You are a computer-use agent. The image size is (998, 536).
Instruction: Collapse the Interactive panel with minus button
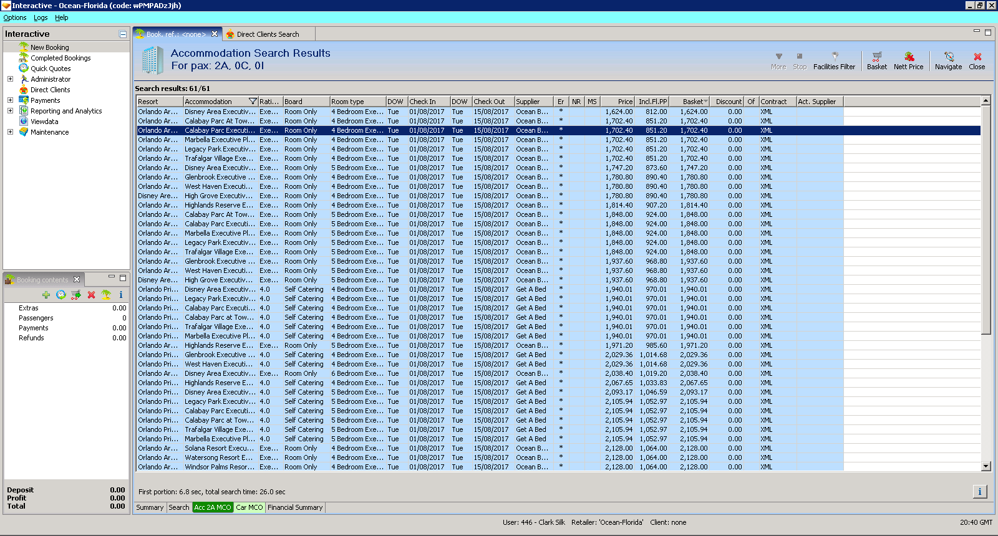[x=123, y=34]
